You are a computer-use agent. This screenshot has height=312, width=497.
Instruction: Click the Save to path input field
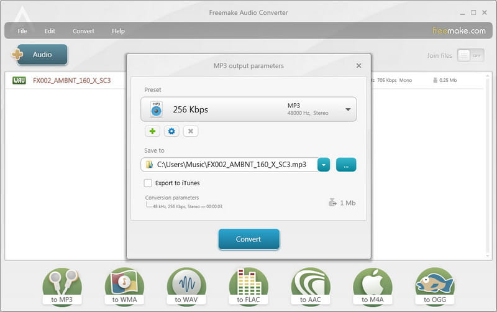point(229,165)
